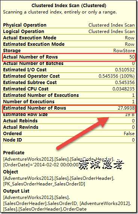Screen dimensions: 138x214
Task: Select the 'Number of Executions' label
Action: point(28,102)
